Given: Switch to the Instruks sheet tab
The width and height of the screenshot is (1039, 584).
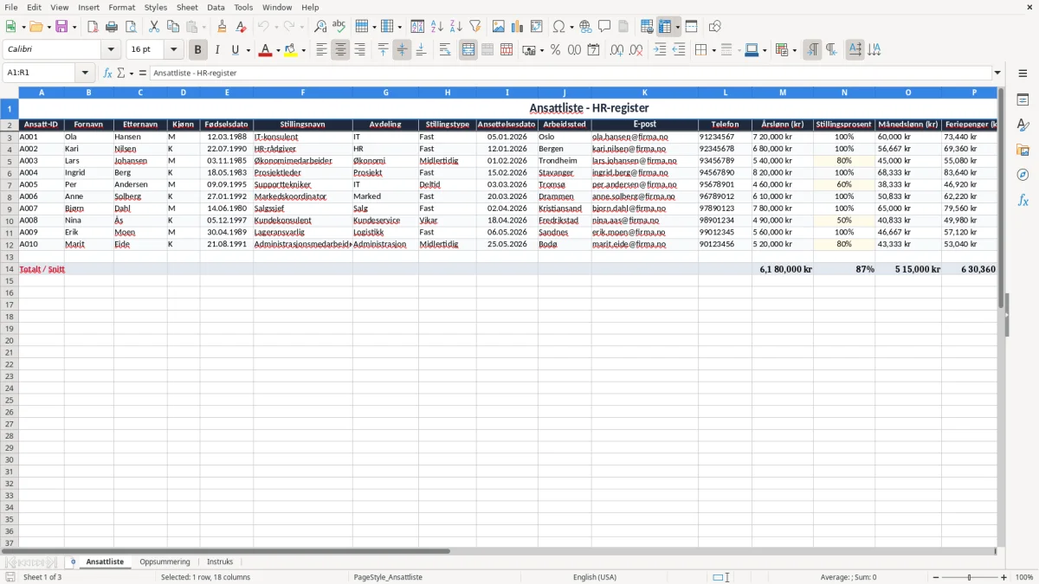Looking at the screenshot, I should [220, 562].
